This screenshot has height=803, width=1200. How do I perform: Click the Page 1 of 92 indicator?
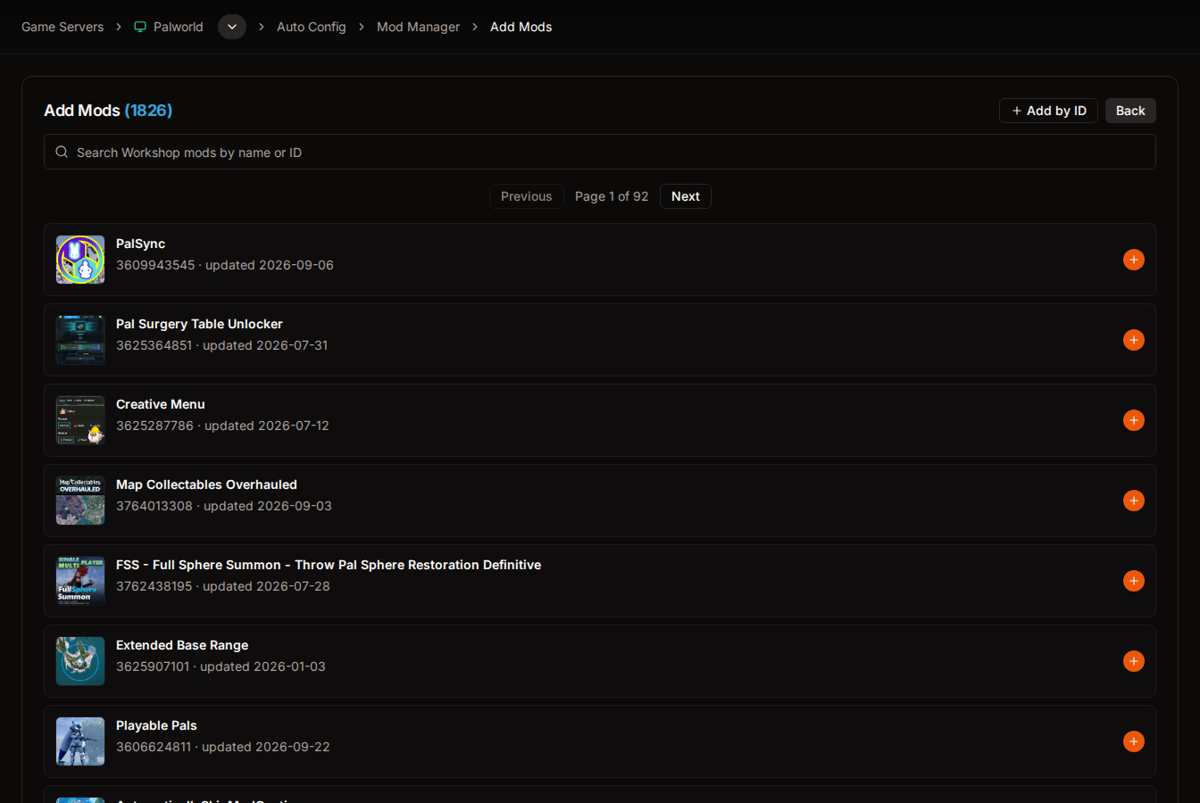coord(612,196)
